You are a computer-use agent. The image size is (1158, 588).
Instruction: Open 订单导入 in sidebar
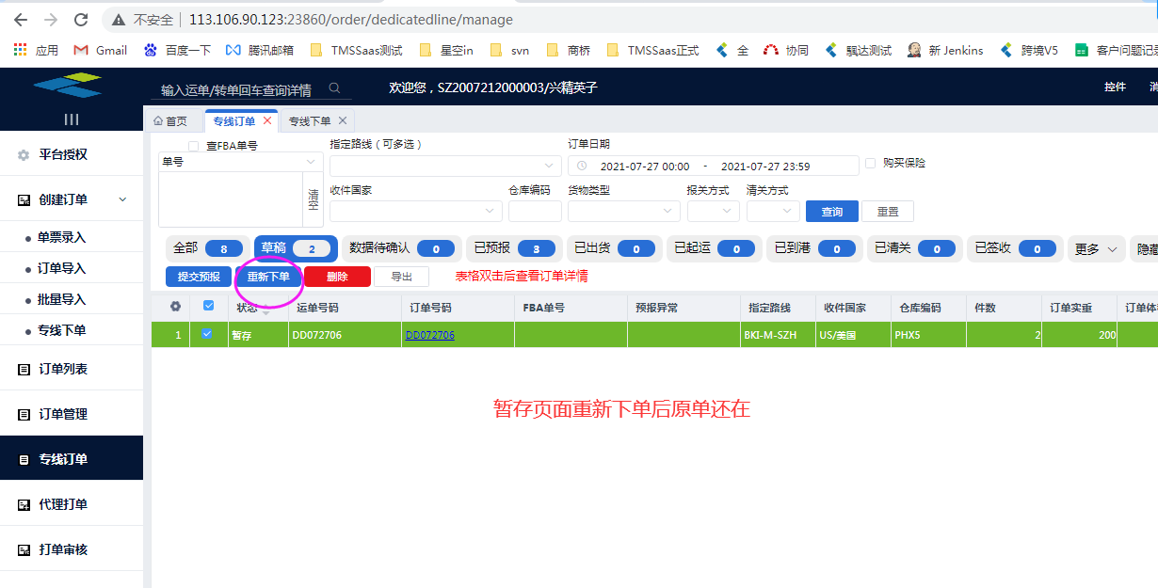62,268
